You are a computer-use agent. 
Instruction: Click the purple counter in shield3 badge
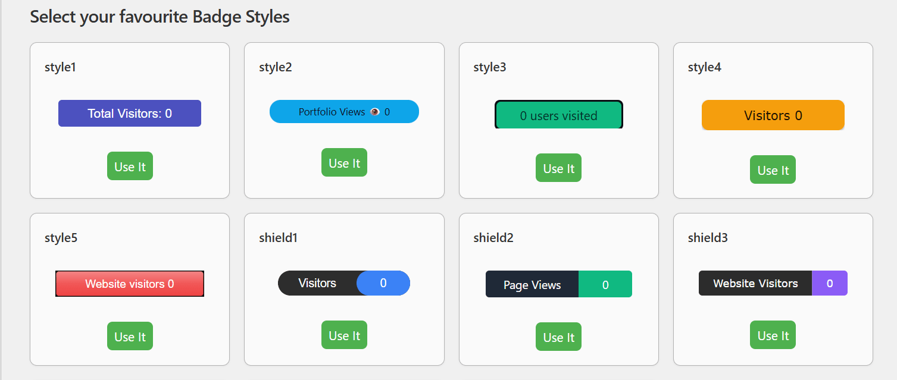(x=830, y=284)
